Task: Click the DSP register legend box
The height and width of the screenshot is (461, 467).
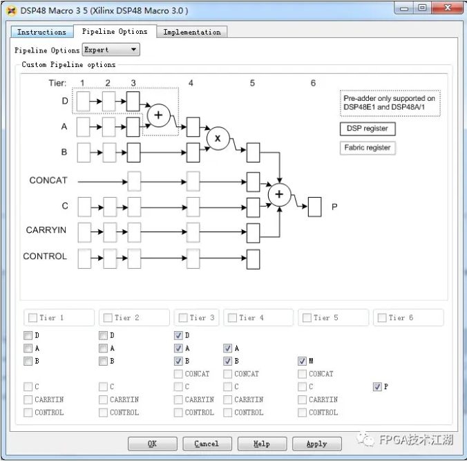Action: 367,129
